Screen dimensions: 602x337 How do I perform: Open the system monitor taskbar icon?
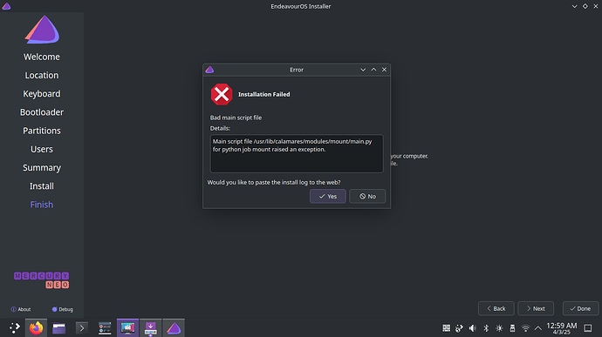point(105,328)
